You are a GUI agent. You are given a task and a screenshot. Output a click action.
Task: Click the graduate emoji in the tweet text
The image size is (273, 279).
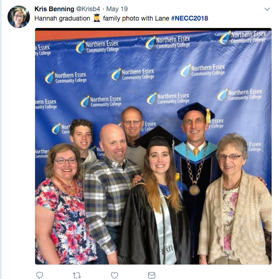97,18
